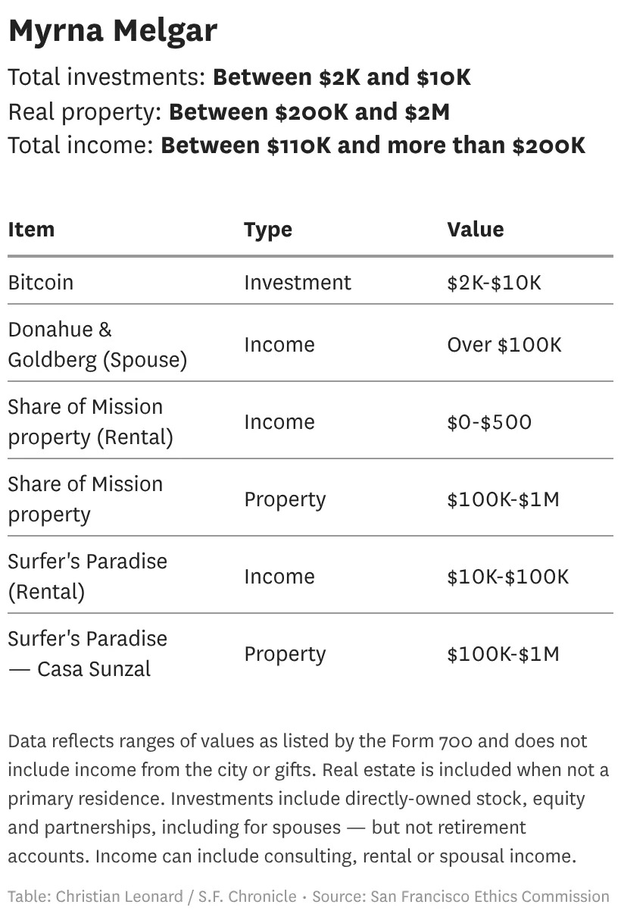This screenshot has width=621, height=917.
Task: Select Donahue & Goldberg (Spouse) item
Action: [97, 344]
